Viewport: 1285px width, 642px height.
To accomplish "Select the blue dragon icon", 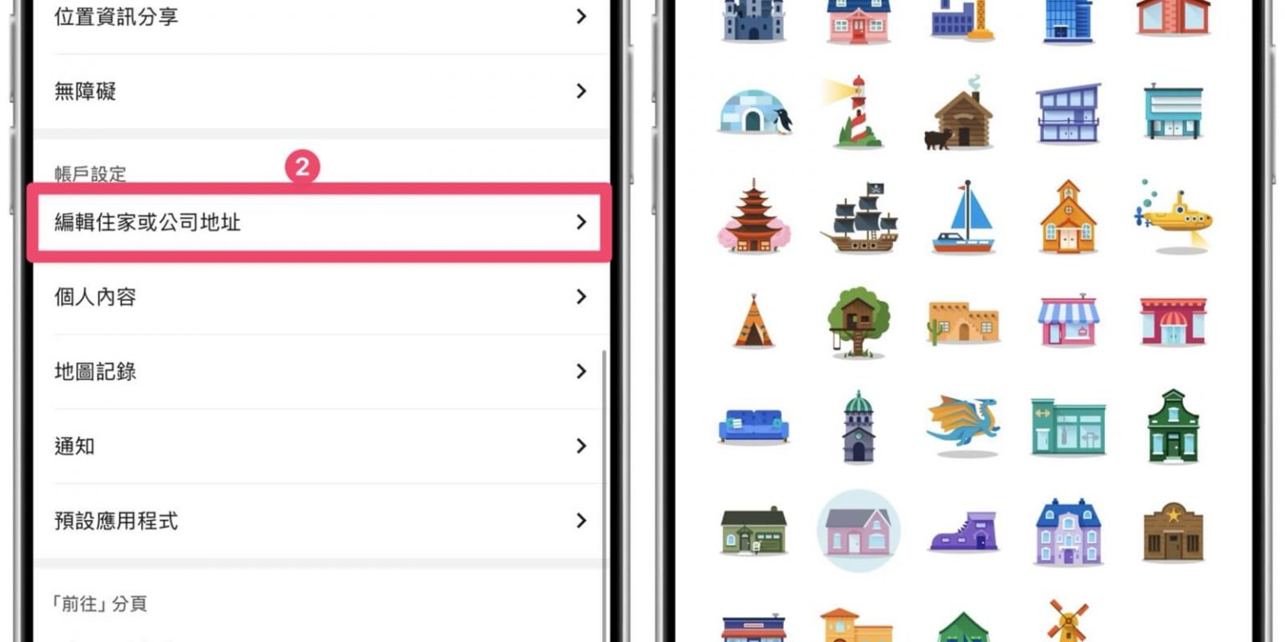I will coord(963,425).
